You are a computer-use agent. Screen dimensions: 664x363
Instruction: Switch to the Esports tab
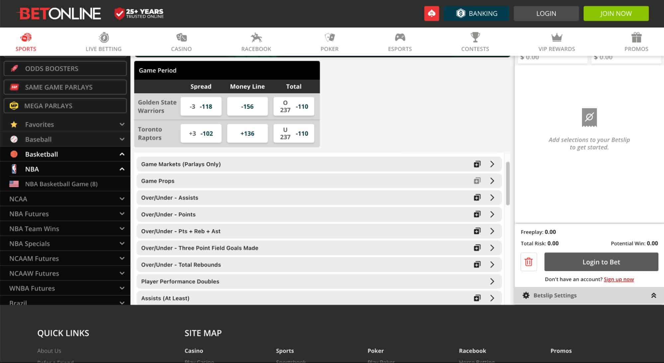pyautogui.click(x=400, y=41)
